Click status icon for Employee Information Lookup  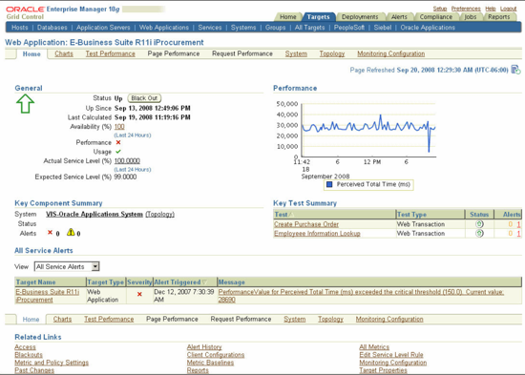tap(479, 233)
